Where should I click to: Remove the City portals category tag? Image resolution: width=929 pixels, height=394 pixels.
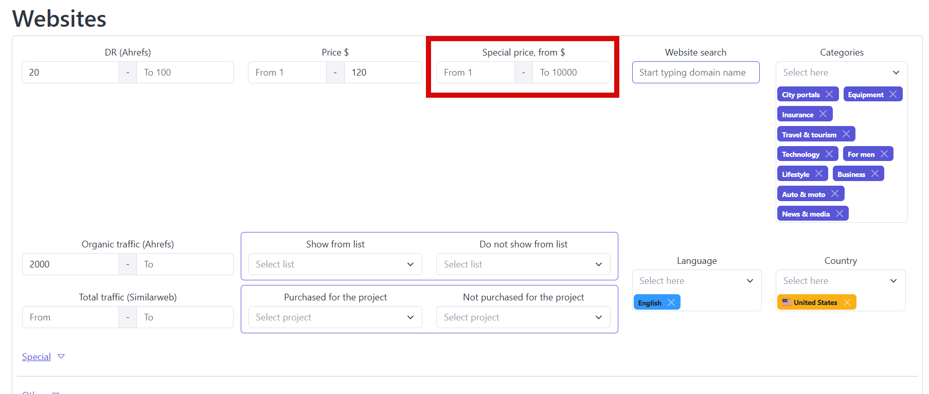pos(829,94)
